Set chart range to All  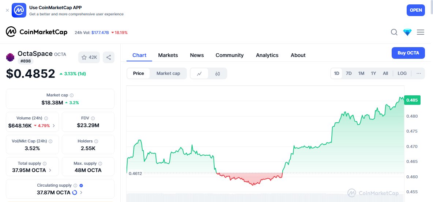(385, 73)
